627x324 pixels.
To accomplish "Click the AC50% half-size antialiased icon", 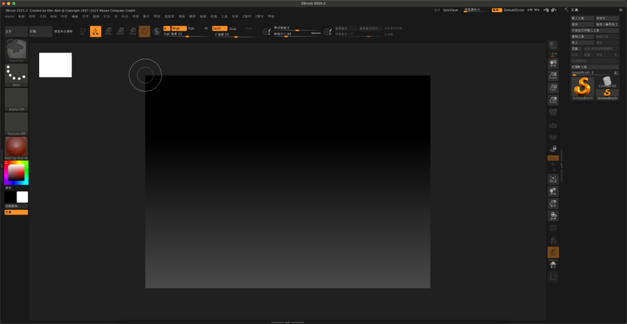I will pyautogui.click(x=553, y=100).
